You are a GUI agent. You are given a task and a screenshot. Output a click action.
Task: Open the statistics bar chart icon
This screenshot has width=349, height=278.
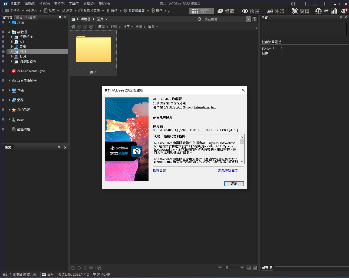[334, 11]
